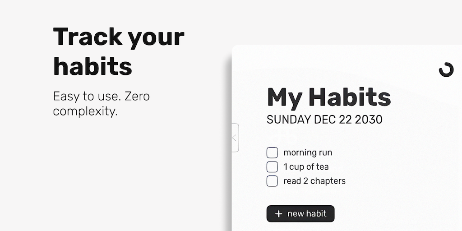Click the word "complexity." in the tagline
Screen dimensions: 462x231
85,111
